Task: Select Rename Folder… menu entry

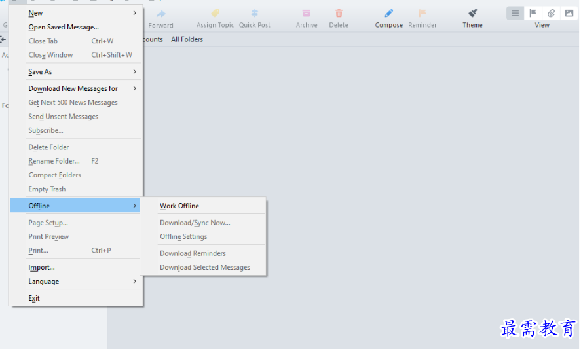Action: 75,161
